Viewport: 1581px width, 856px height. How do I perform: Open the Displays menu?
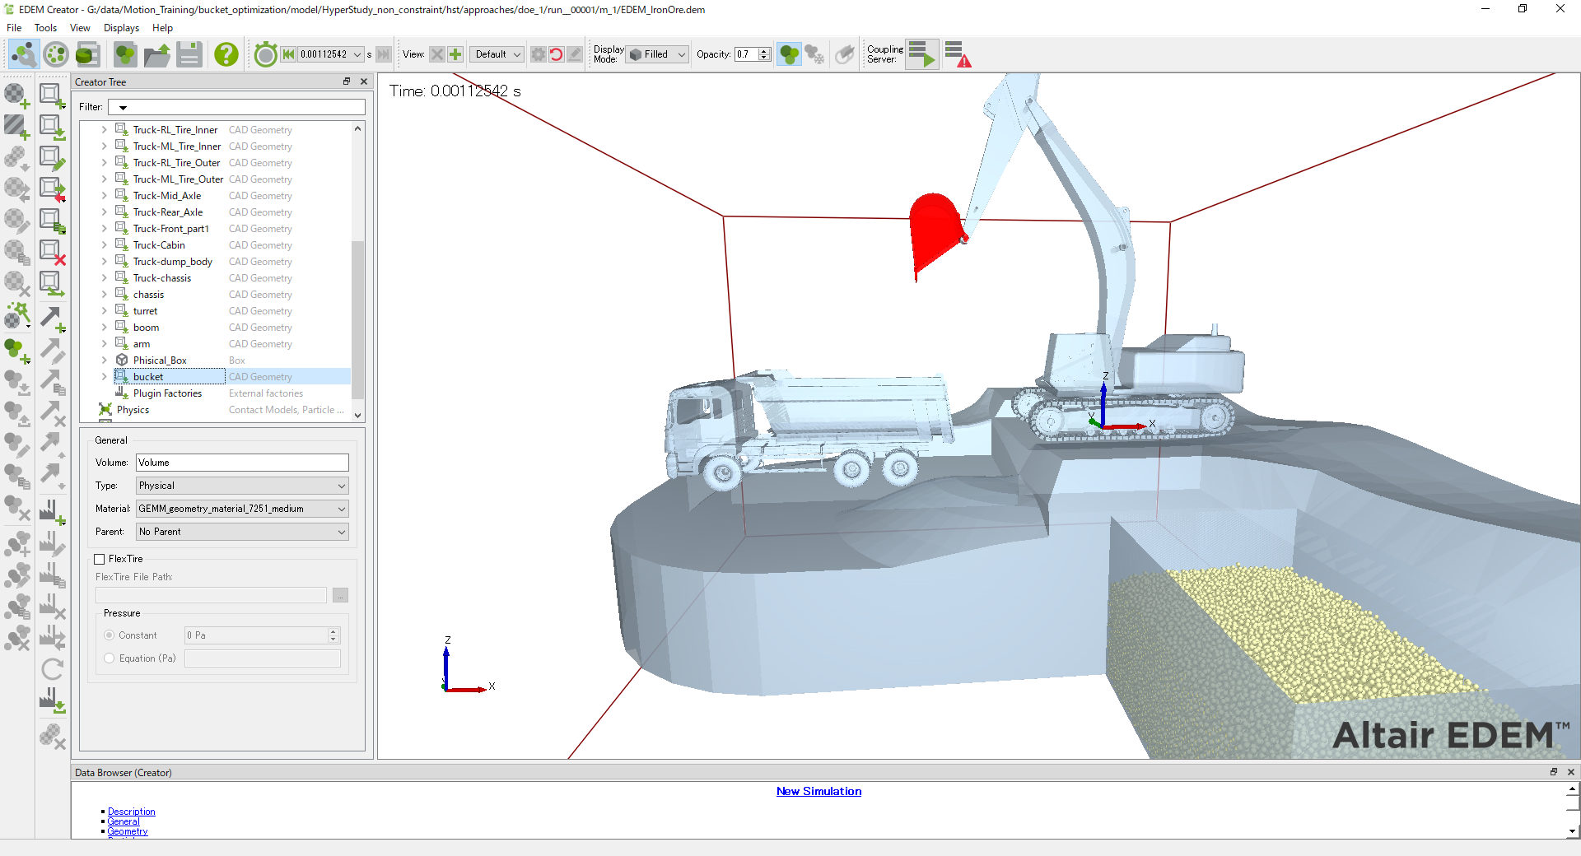pos(121,28)
